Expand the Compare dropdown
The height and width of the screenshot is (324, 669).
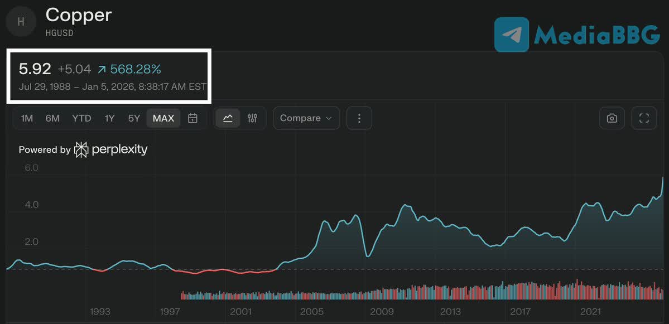click(306, 118)
